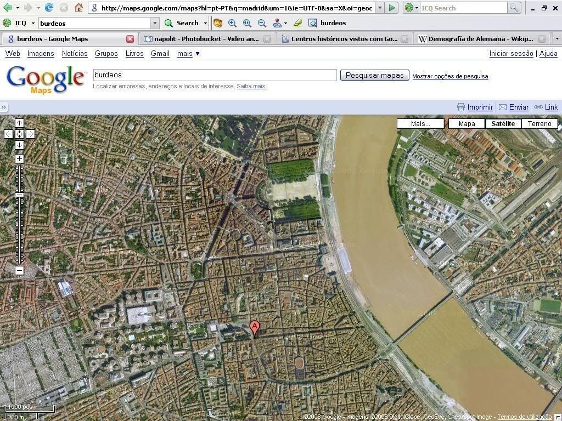Expand the left panel with double-chevron icon
Screen dimensions: 562x421
4,107
